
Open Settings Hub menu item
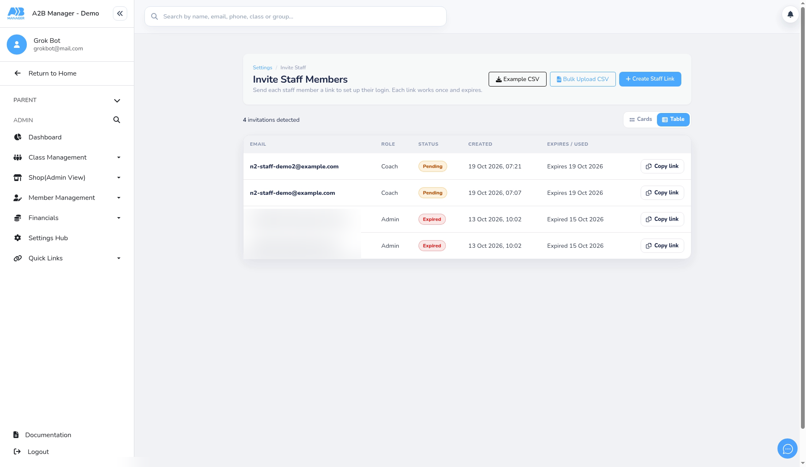click(x=67, y=238)
